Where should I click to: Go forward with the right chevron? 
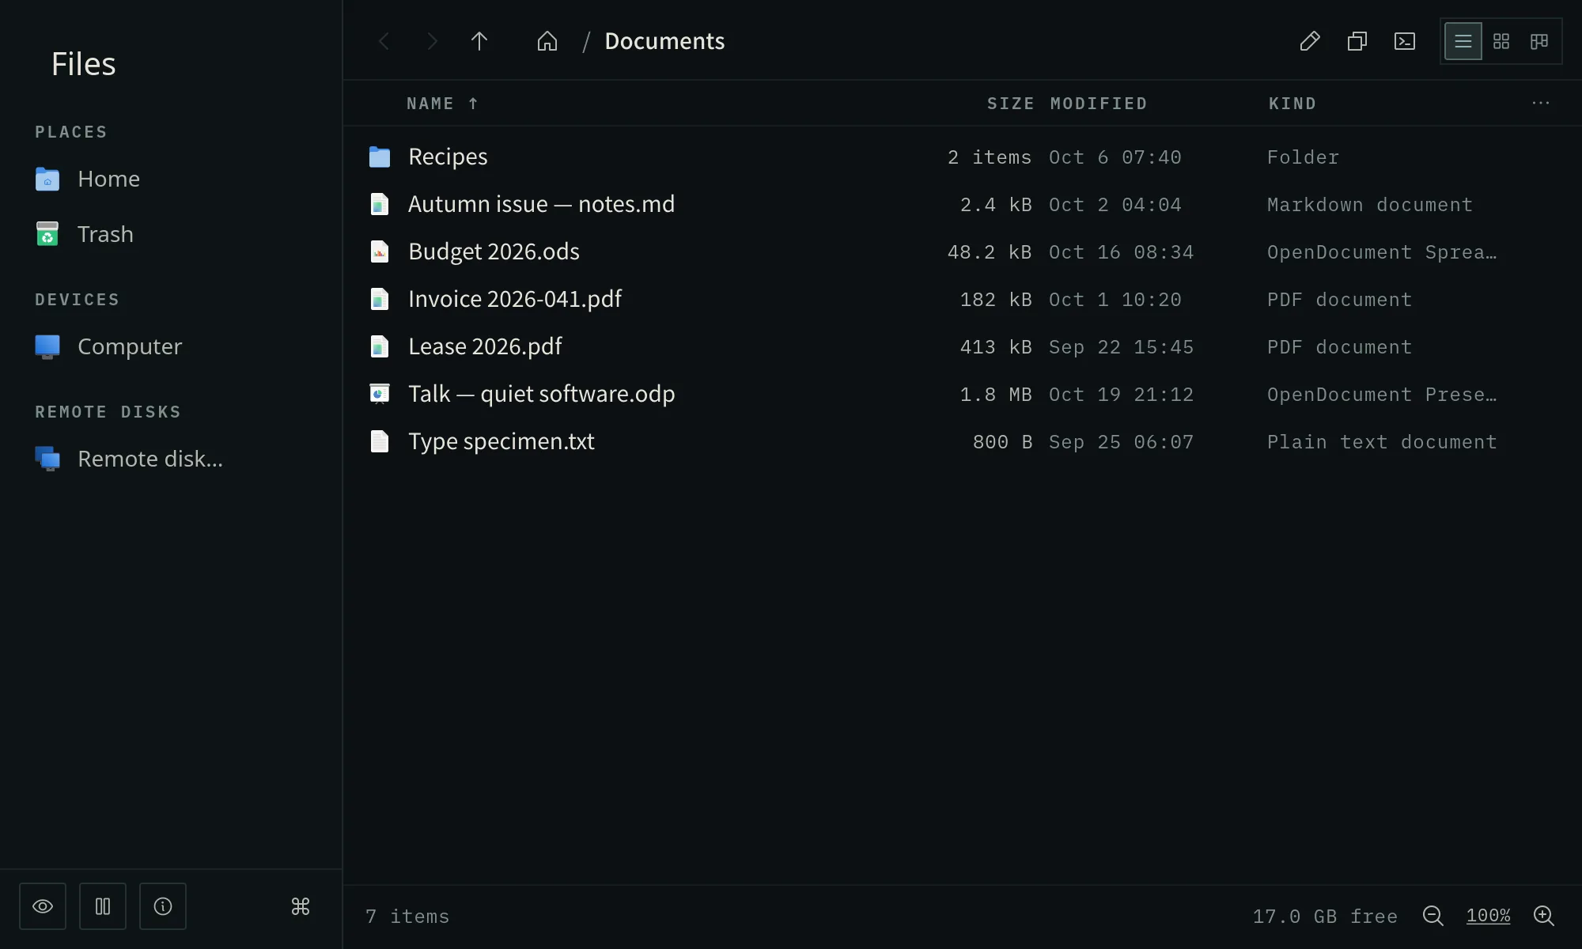tap(432, 41)
